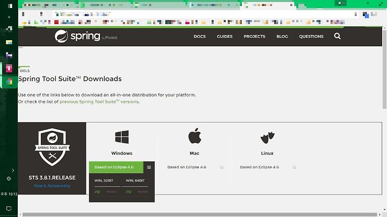
Task: Select Mac Based on Eclipse 4.6
Action: pos(187,167)
